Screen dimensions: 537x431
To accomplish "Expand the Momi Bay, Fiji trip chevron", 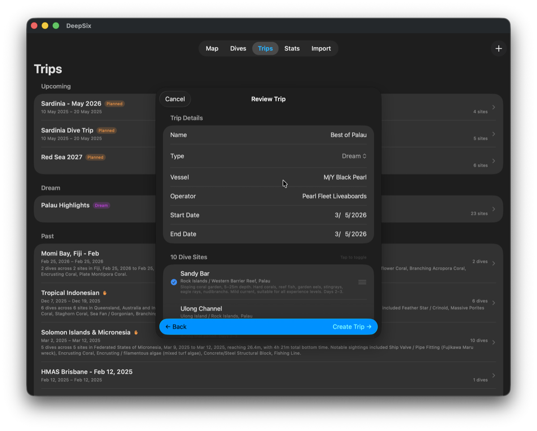I will [494, 263].
